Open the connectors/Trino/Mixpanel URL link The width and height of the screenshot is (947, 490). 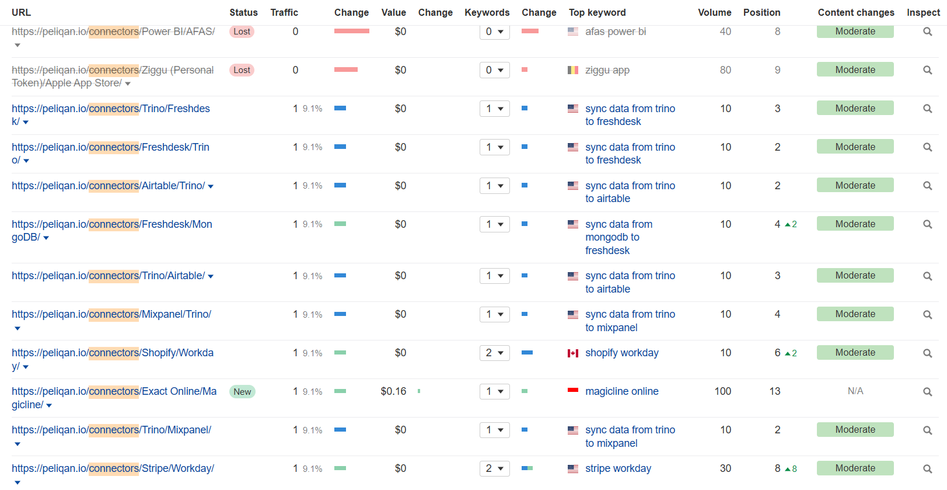111,430
